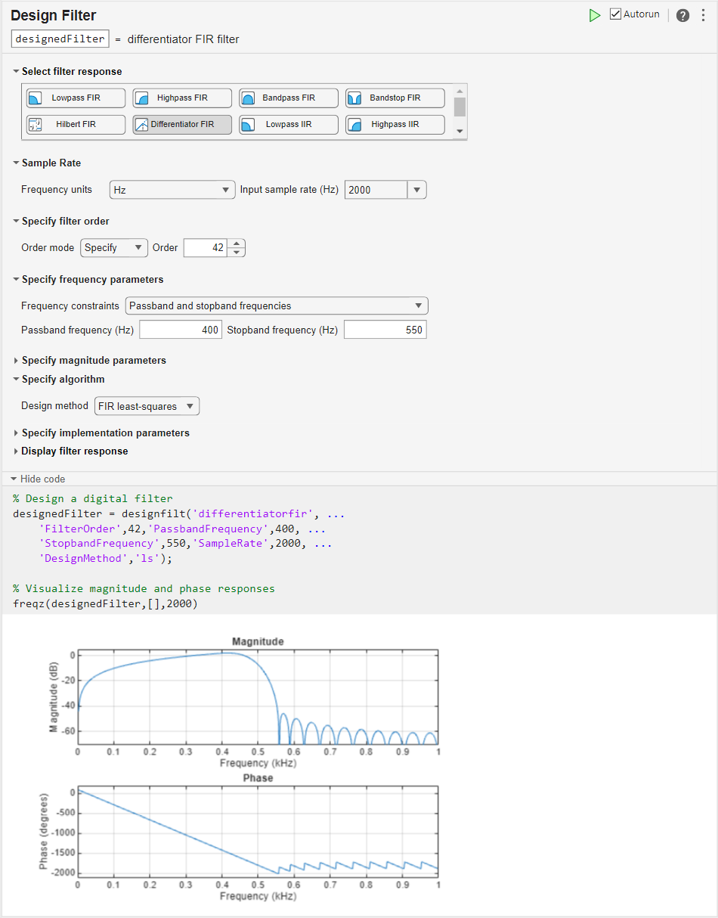
Task: Disable the Autorun checkbox
Action: coord(615,14)
